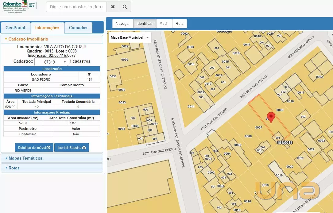The width and height of the screenshot is (333, 213).
Task: Switch to the GeoPortal tab
Action: pos(15,28)
